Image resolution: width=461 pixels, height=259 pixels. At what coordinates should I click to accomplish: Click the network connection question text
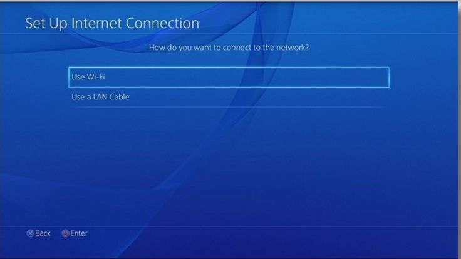coord(229,48)
